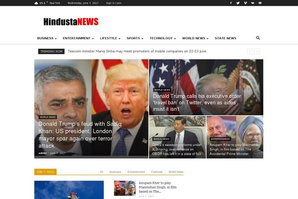This screenshot has width=298, height=199.
Task: Click World News tag on Sadiq Khan story
Action: pyautogui.click(x=48, y=117)
